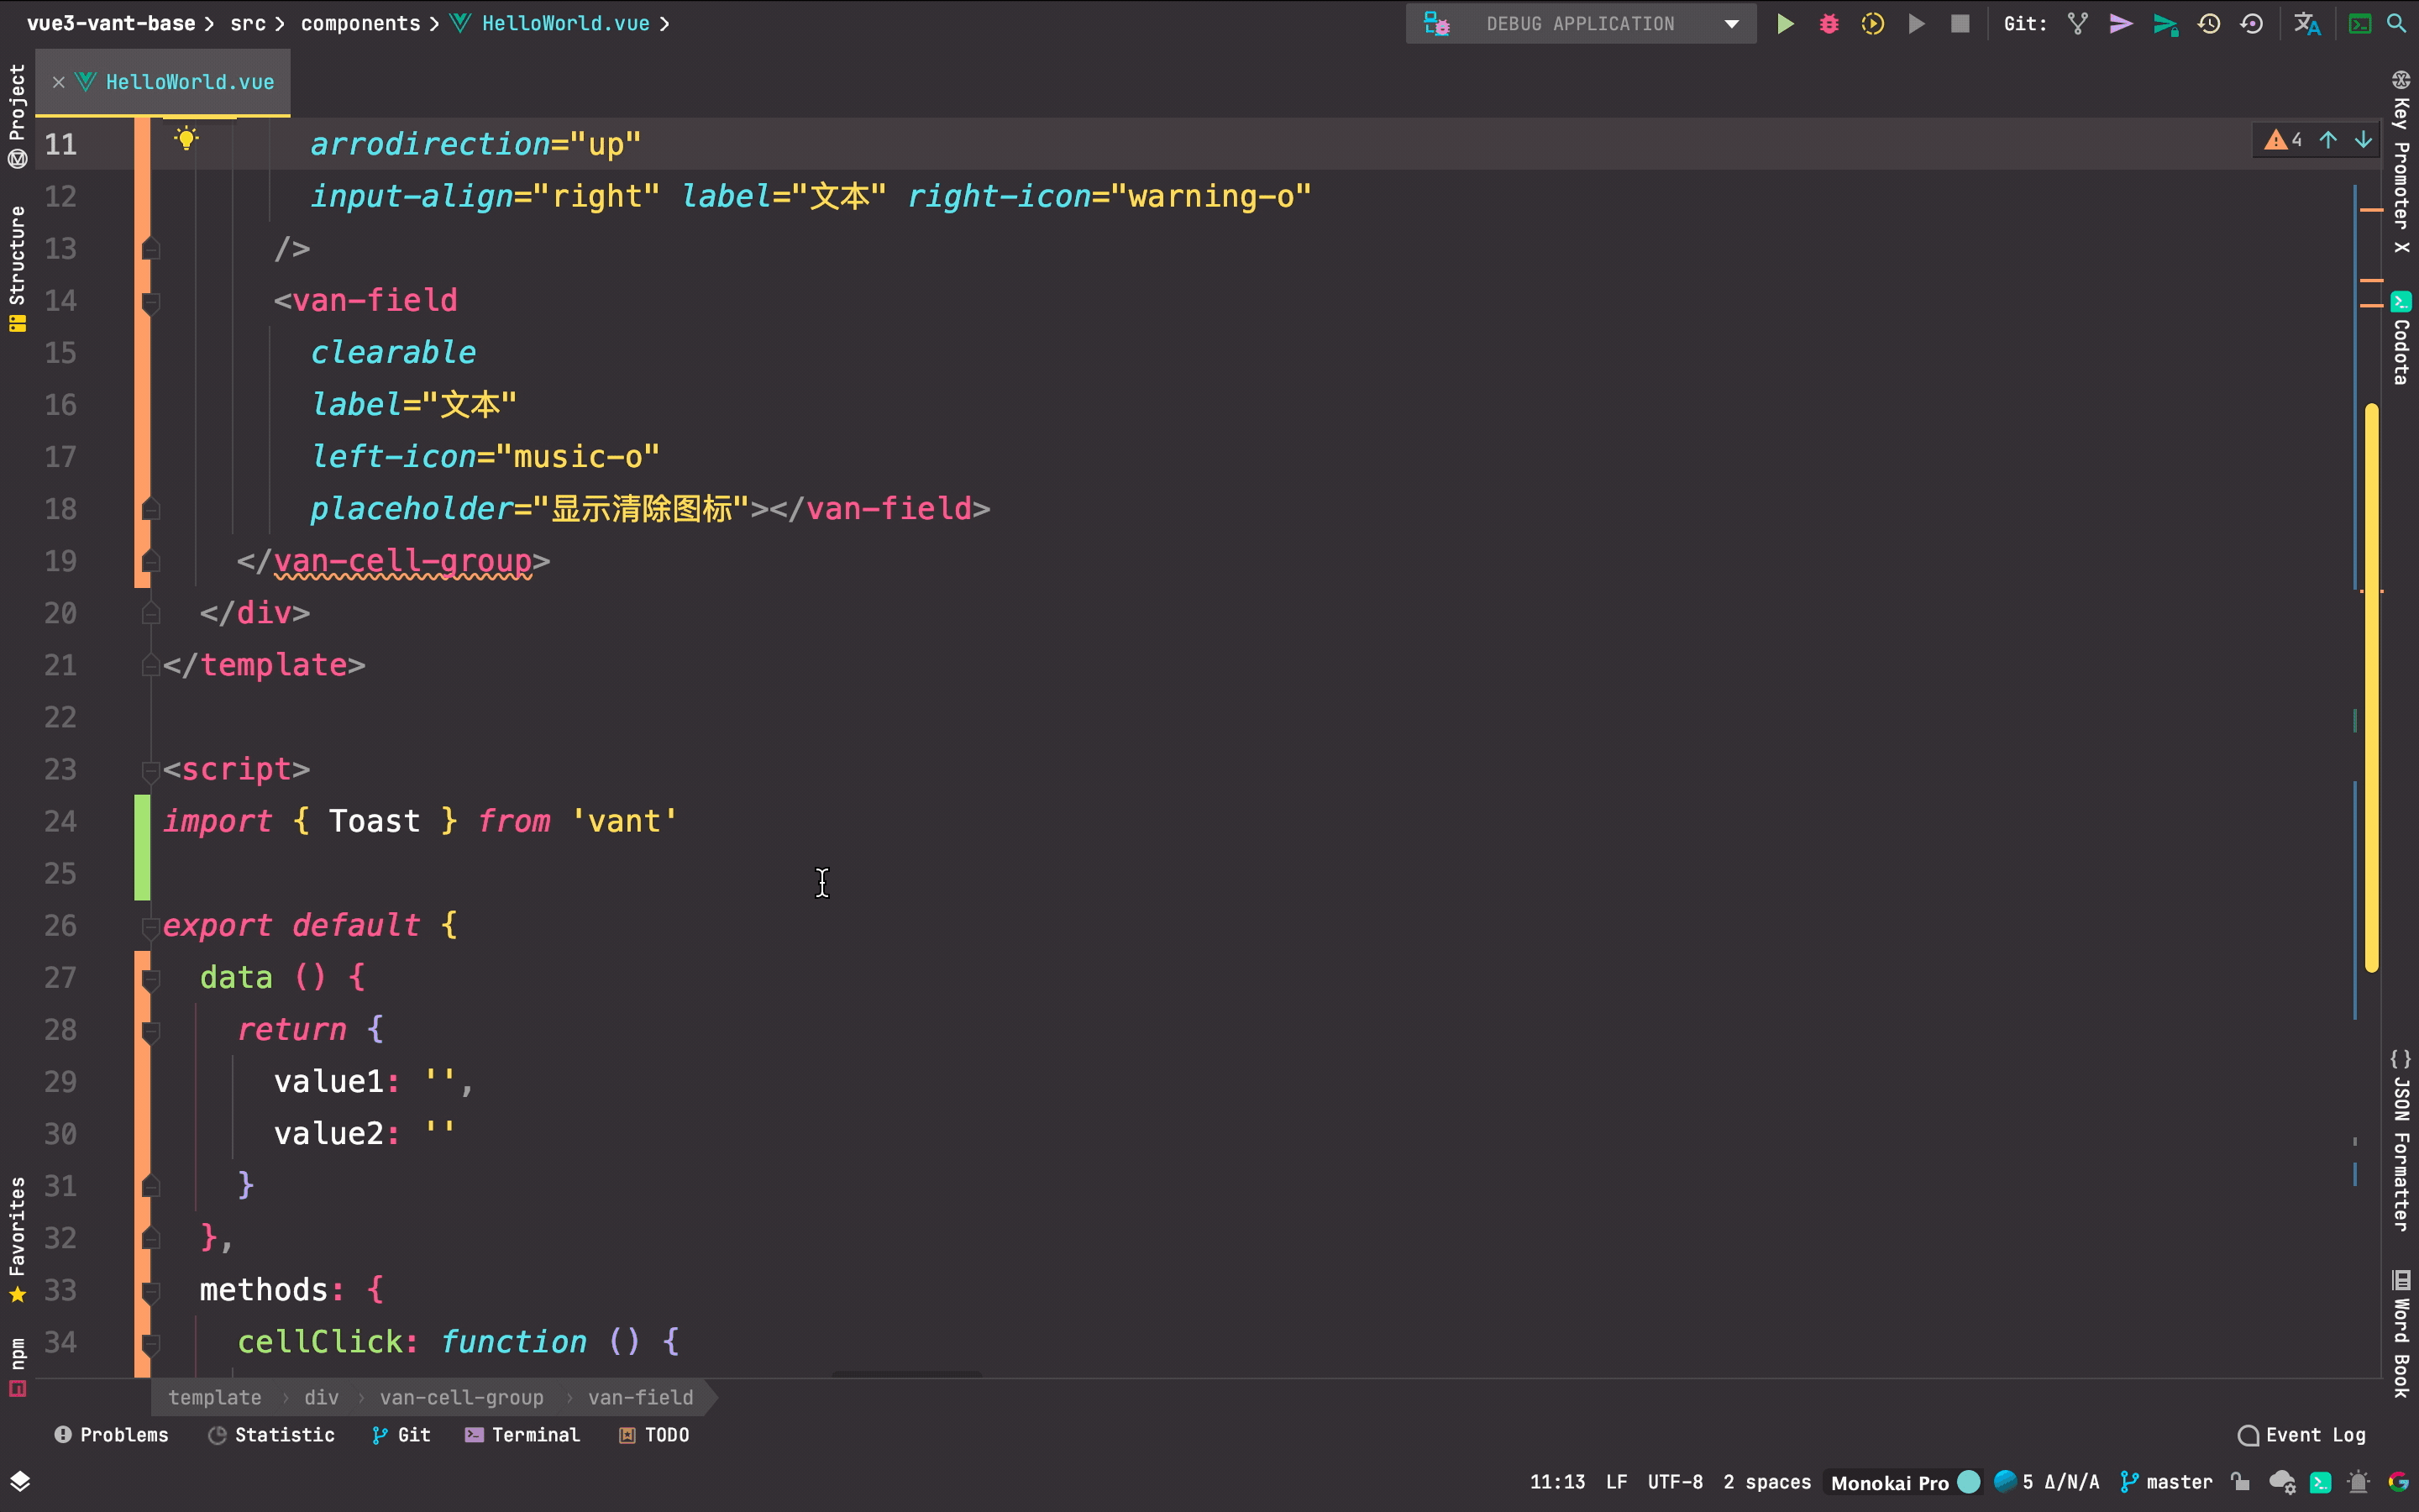Start debugging with the red bug icon
This screenshot has height=1512, width=2419.
click(x=1829, y=24)
